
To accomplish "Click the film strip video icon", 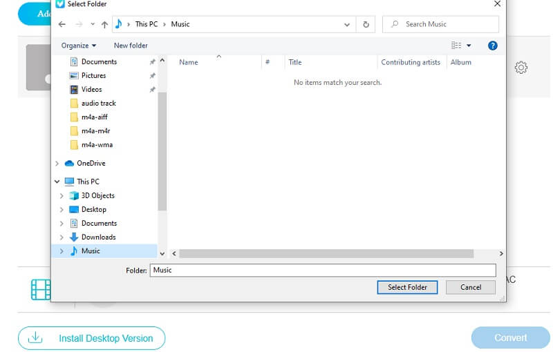I will click(41, 289).
